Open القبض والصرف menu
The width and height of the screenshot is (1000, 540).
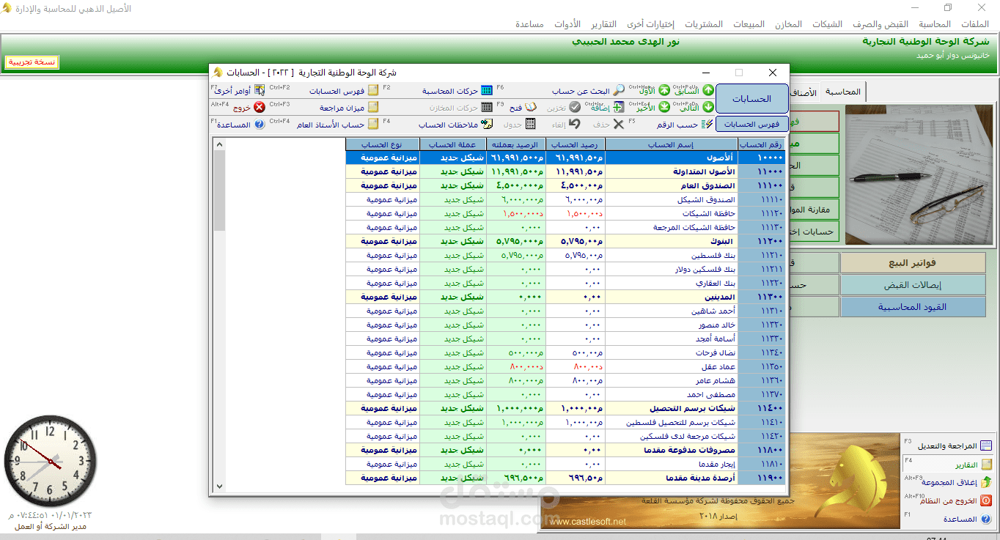[880, 24]
